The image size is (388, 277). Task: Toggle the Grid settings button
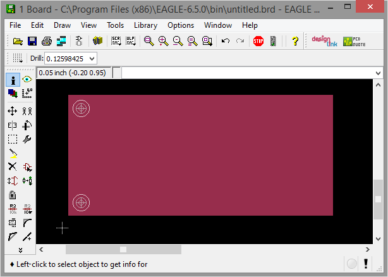pos(18,58)
